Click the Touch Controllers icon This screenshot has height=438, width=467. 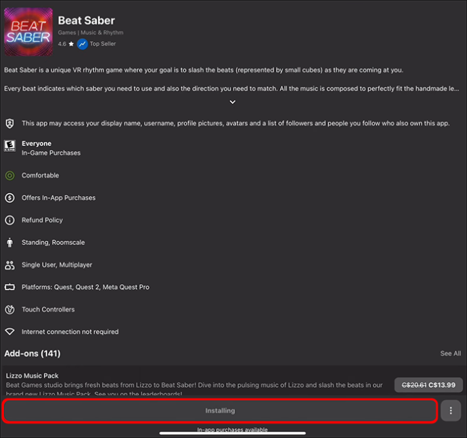click(10, 309)
